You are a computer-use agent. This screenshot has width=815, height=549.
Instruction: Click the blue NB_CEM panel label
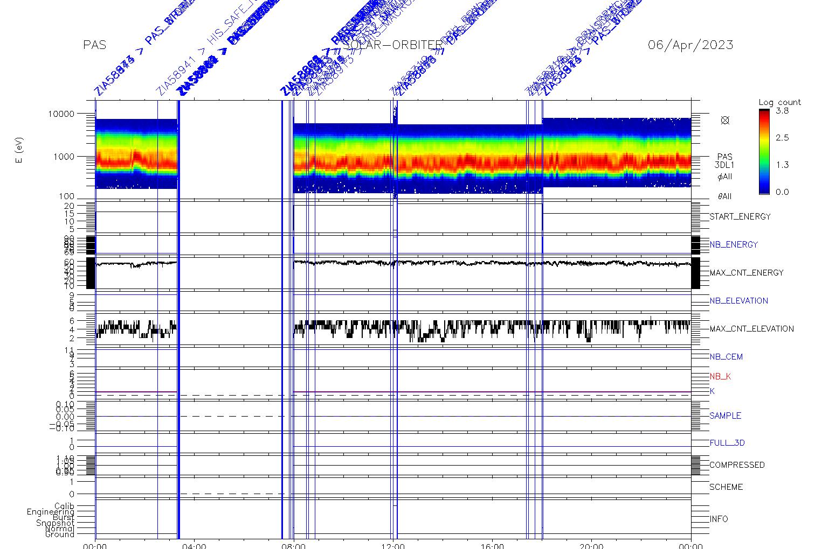726,357
